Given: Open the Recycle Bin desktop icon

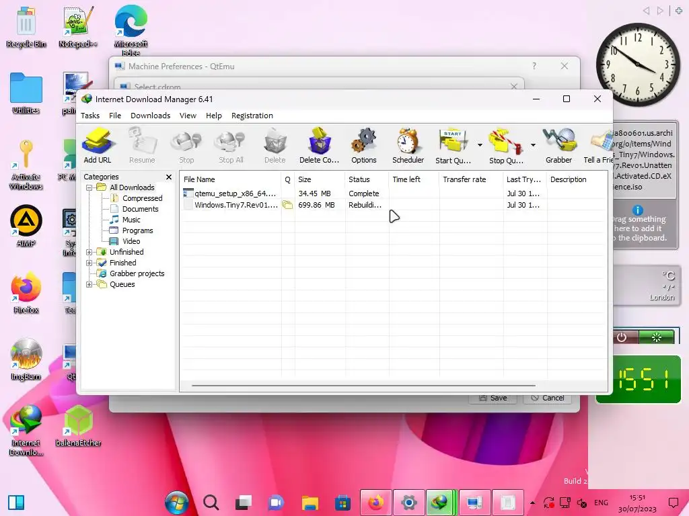Looking at the screenshot, I should point(26,27).
